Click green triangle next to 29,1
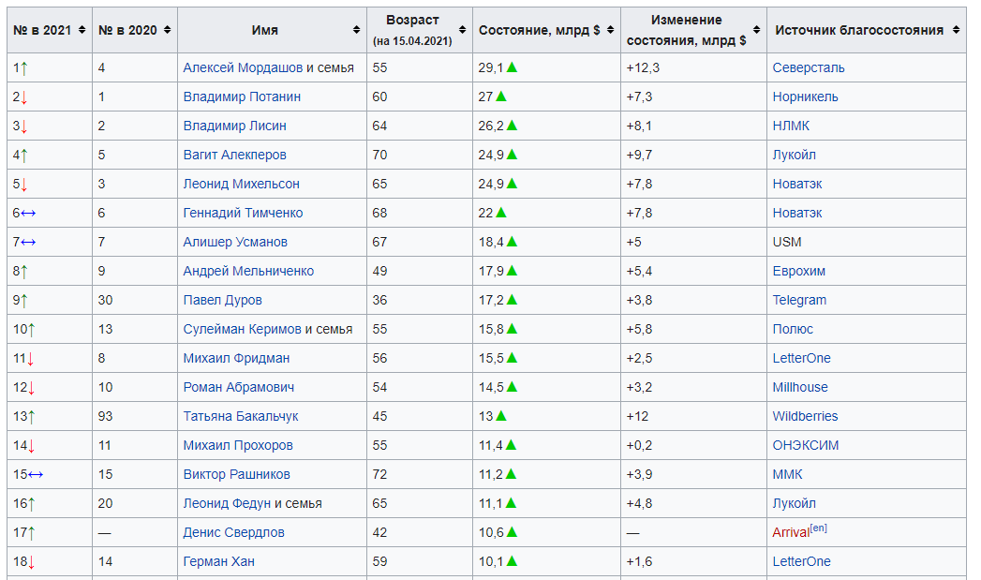Screen dimensions: 981x580 (513, 67)
